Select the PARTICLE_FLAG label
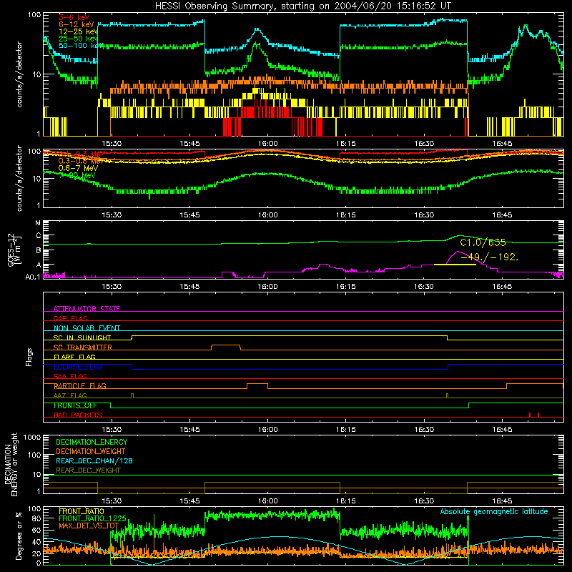 pos(80,386)
